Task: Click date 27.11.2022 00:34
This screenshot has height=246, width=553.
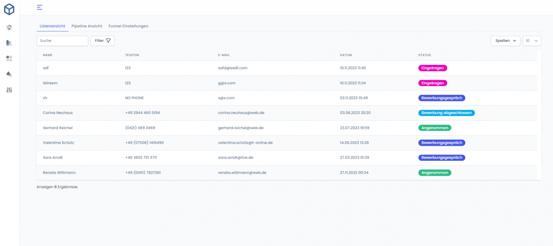Action: pyautogui.click(x=354, y=173)
